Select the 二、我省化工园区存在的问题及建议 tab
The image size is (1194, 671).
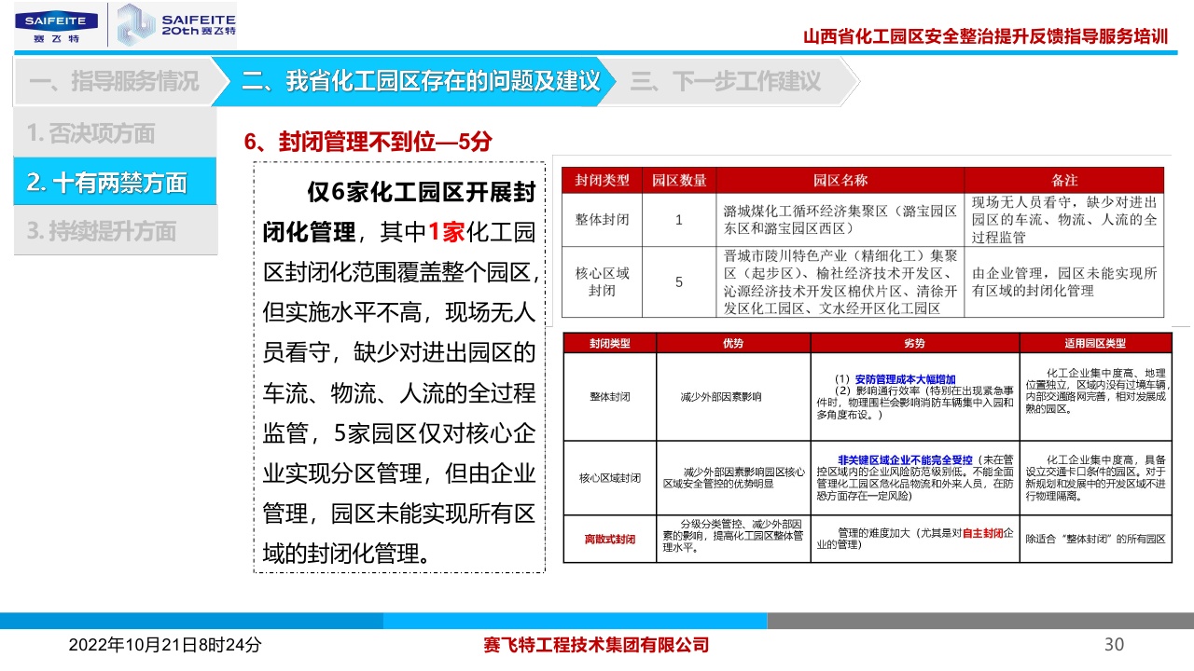pyautogui.click(x=420, y=82)
